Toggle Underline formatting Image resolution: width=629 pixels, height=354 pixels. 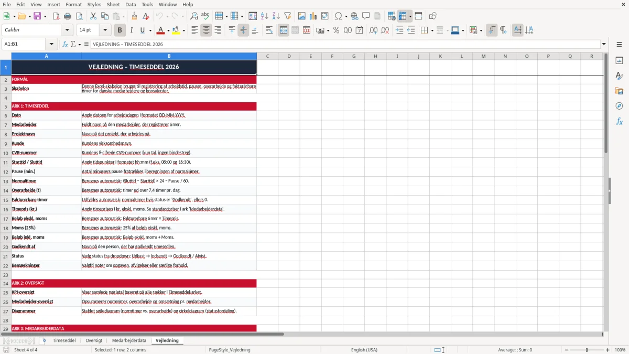coord(143,30)
